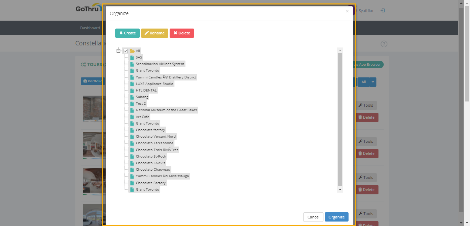Click file icon beside Subang
This screenshot has height=226, width=470.
132,97
